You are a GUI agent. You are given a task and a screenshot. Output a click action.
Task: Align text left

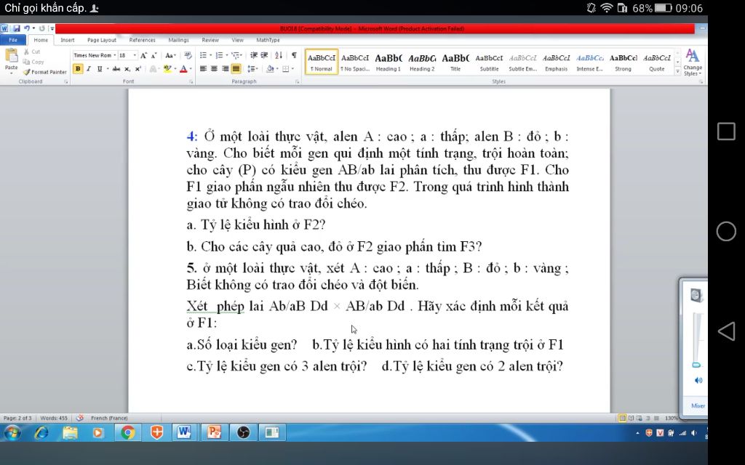pyautogui.click(x=204, y=69)
